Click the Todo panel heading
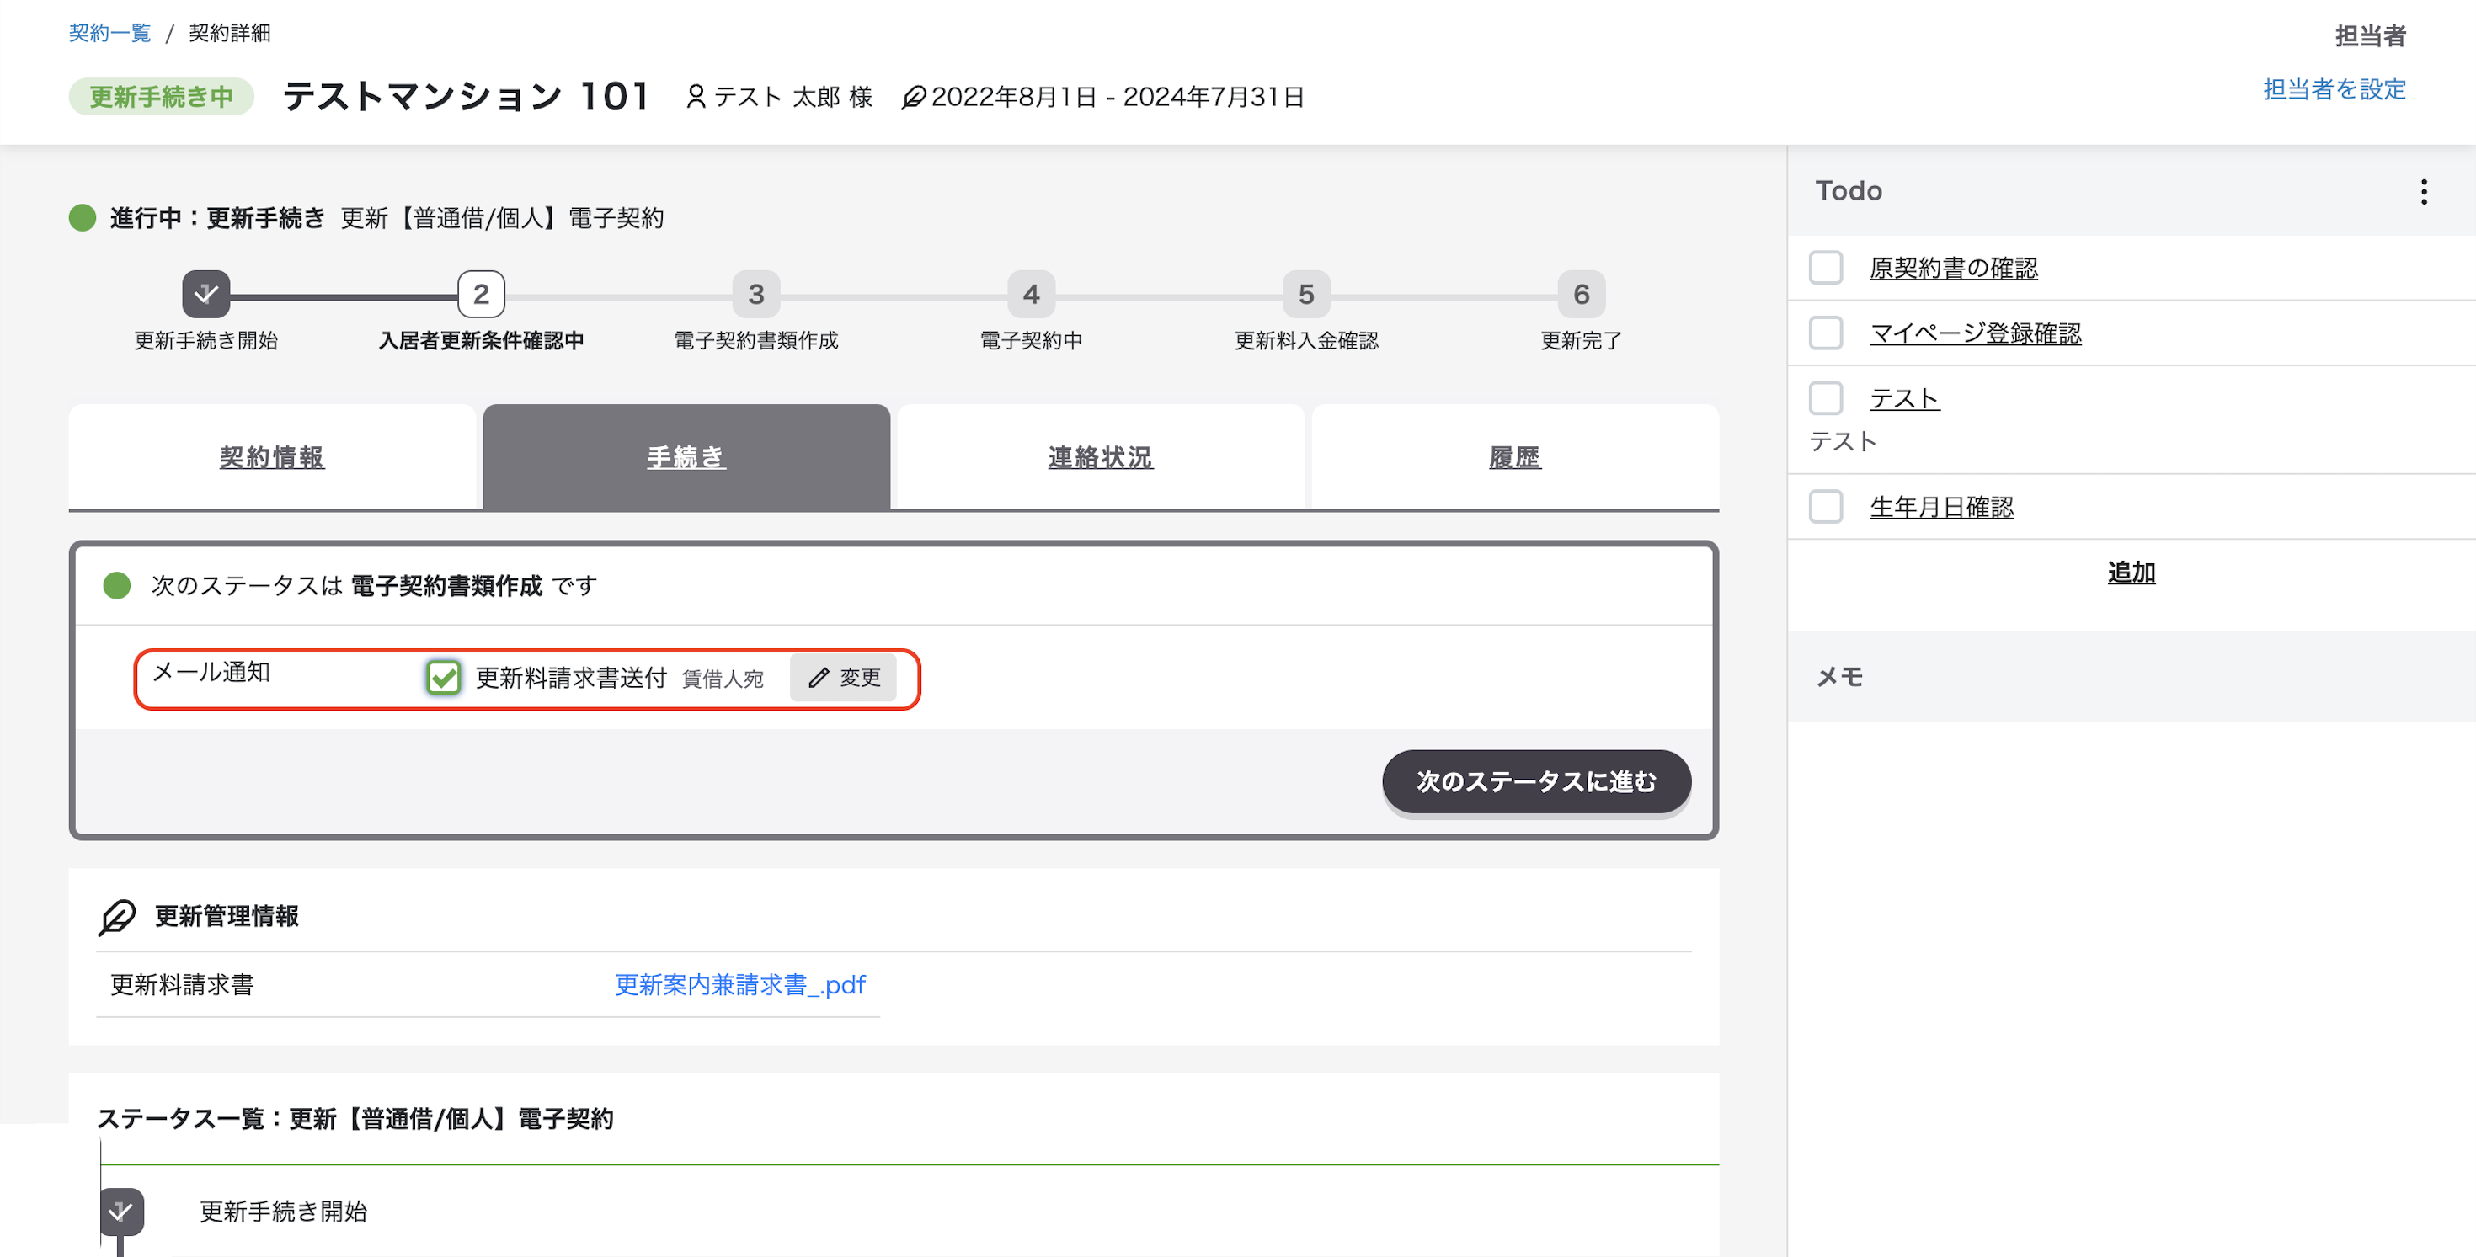 click(1849, 190)
